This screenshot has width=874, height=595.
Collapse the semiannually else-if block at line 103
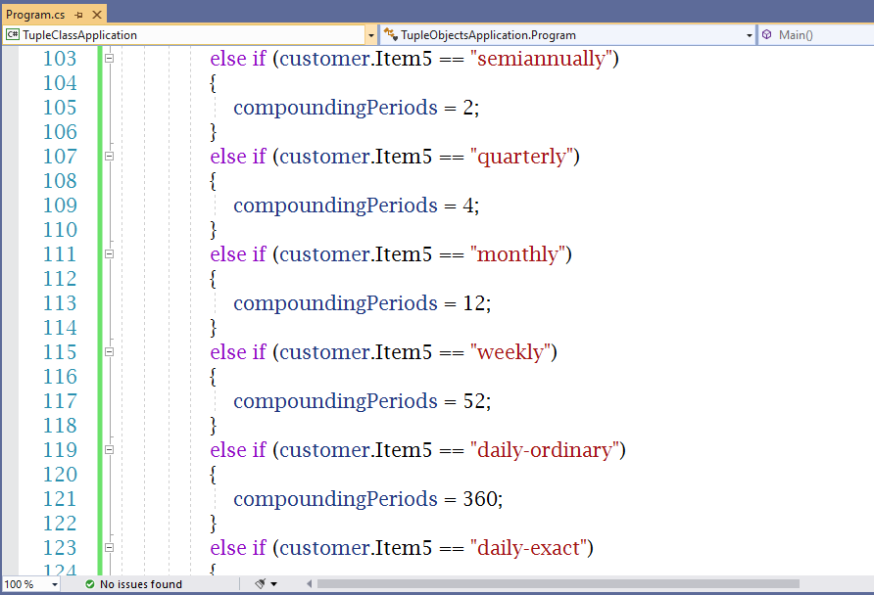pyautogui.click(x=110, y=59)
